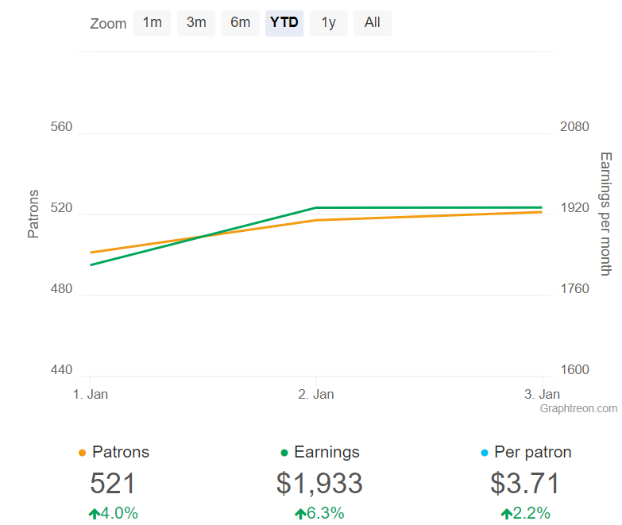Set zoom range to 3m
This screenshot has width=622, height=525.
tap(196, 23)
